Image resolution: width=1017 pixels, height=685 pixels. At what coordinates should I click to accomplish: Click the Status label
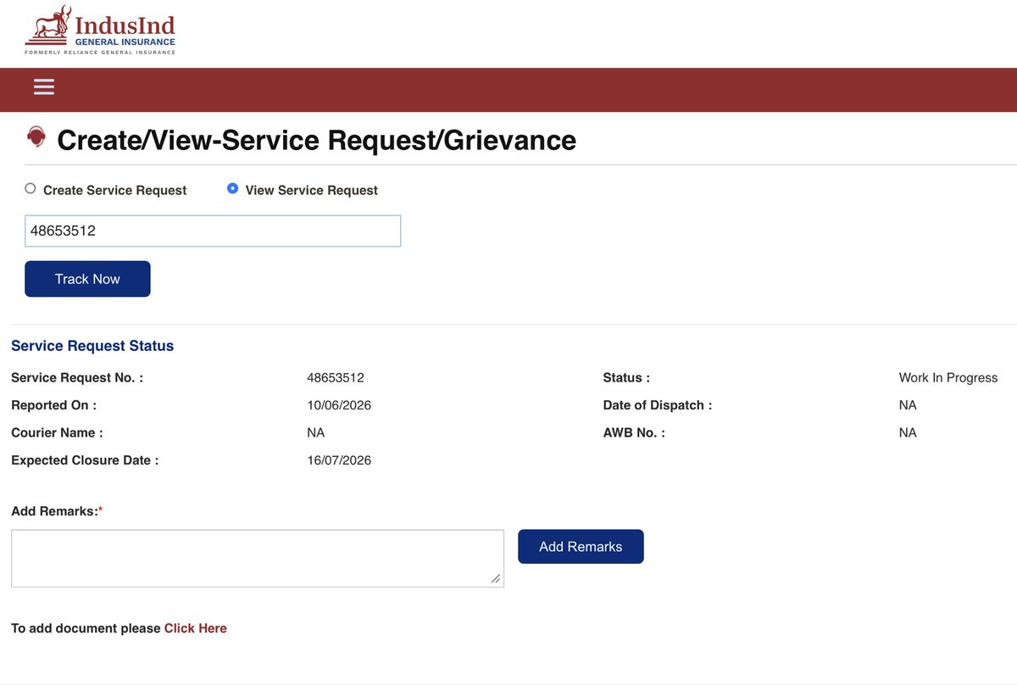click(x=626, y=377)
